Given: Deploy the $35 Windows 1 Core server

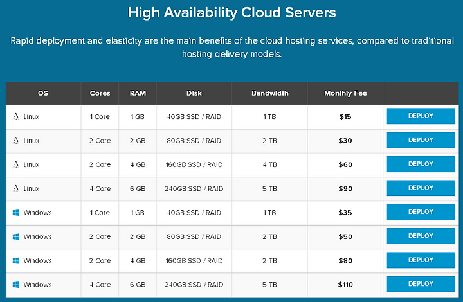Looking at the screenshot, I should click(421, 212).
